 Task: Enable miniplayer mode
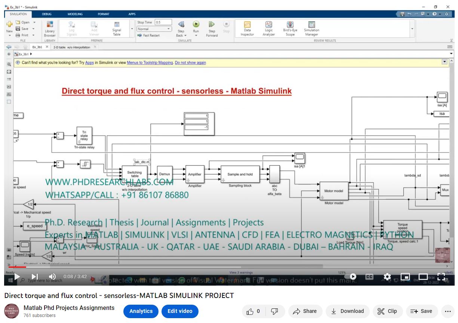coord(405,277)
